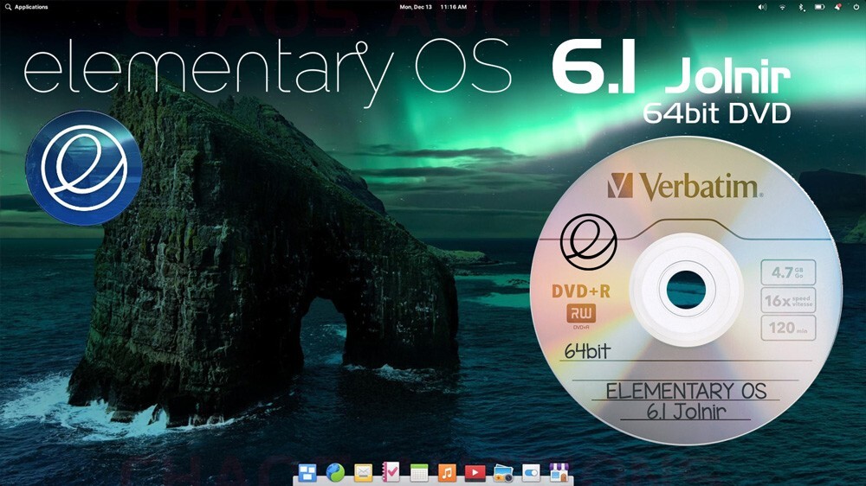
Task: Open the date and time indicator
Action: (433, 7)
